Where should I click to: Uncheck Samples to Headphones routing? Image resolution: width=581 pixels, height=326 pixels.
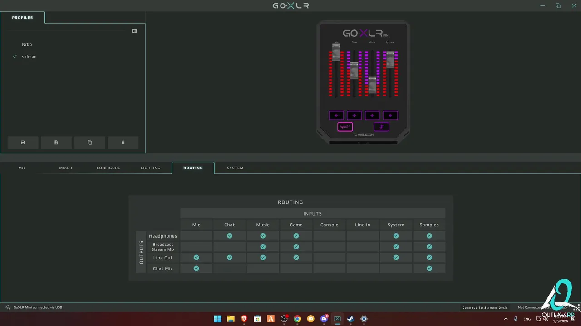429,236
